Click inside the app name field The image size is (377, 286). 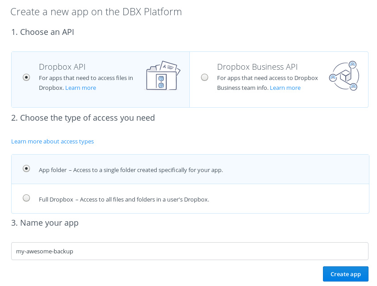coord(189,251)
